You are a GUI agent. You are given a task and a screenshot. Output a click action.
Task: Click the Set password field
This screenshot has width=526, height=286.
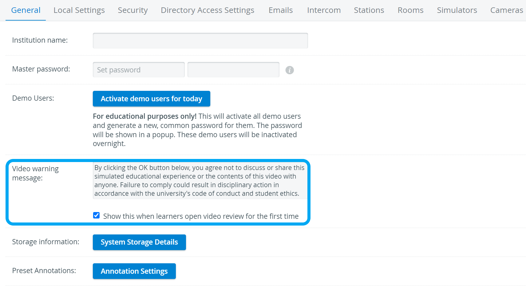coord(139,70)
